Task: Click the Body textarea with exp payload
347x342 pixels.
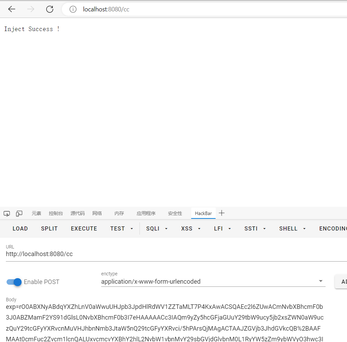Action: pyautogui.click(x=165, y=323)
